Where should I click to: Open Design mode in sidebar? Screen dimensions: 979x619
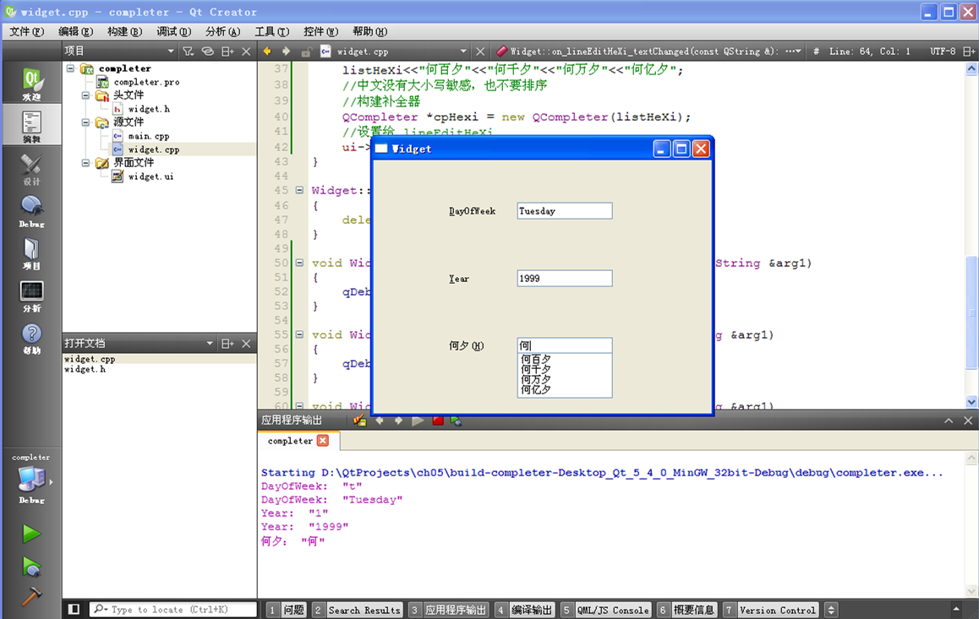[31, 168]
